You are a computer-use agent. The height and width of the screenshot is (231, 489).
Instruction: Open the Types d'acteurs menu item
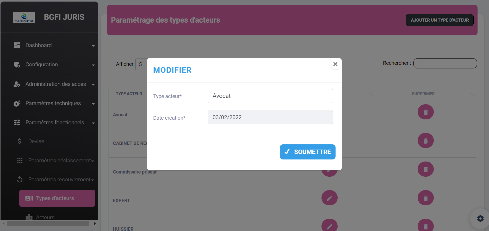pos(57,198)
